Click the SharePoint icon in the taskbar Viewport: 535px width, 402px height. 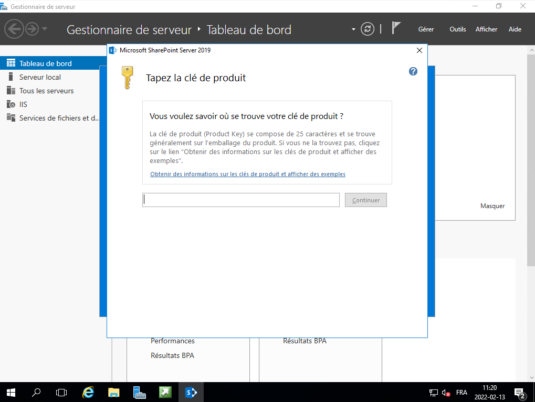191,392
